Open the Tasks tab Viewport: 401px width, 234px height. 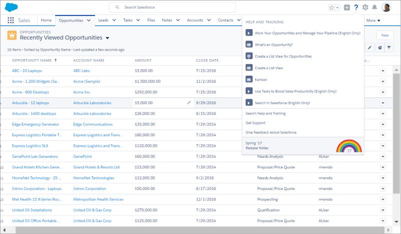pos(128,20)
